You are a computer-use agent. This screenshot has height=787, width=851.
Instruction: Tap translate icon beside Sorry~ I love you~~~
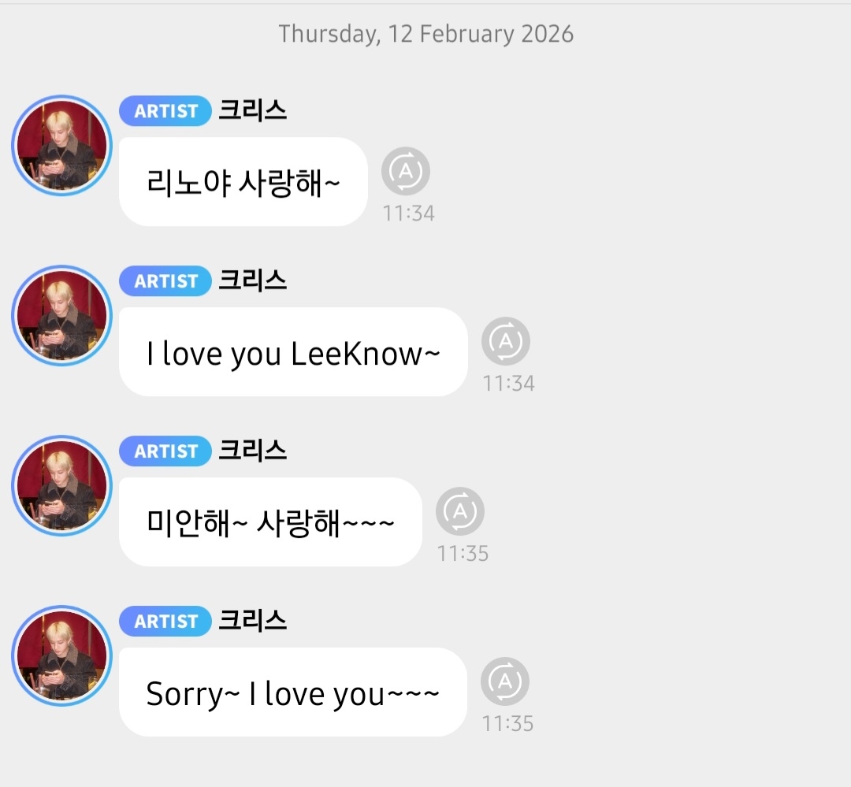[505, 681]
